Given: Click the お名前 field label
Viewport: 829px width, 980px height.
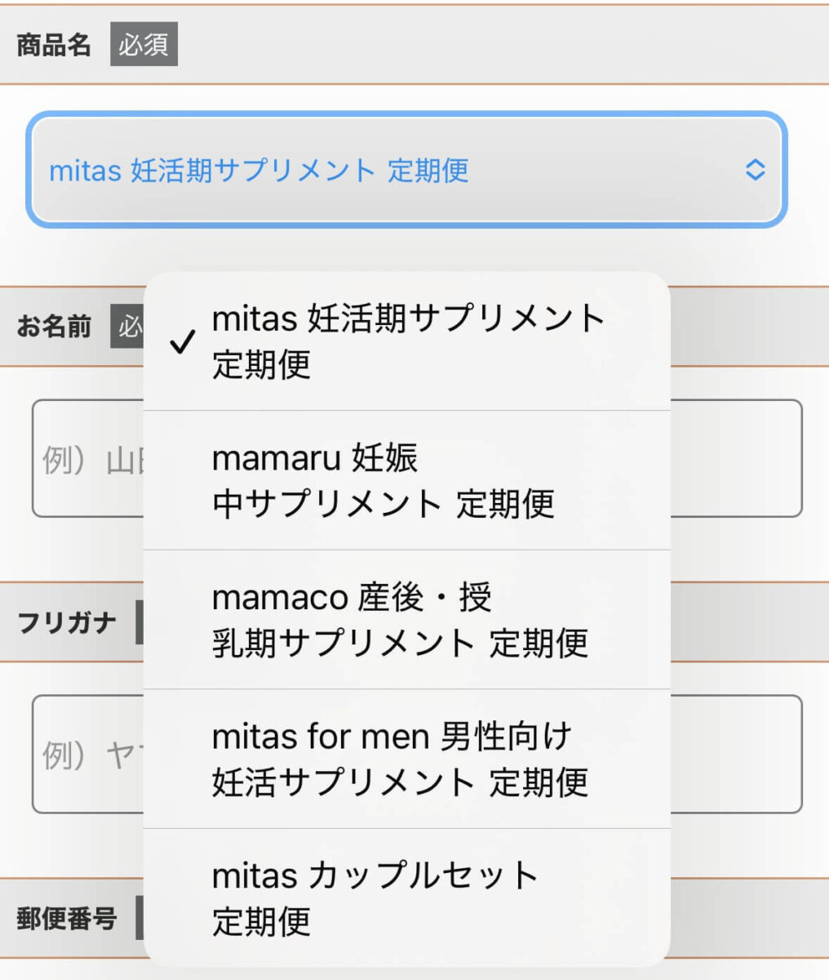Looking at the screenshot, I should (x=54, y=327).
